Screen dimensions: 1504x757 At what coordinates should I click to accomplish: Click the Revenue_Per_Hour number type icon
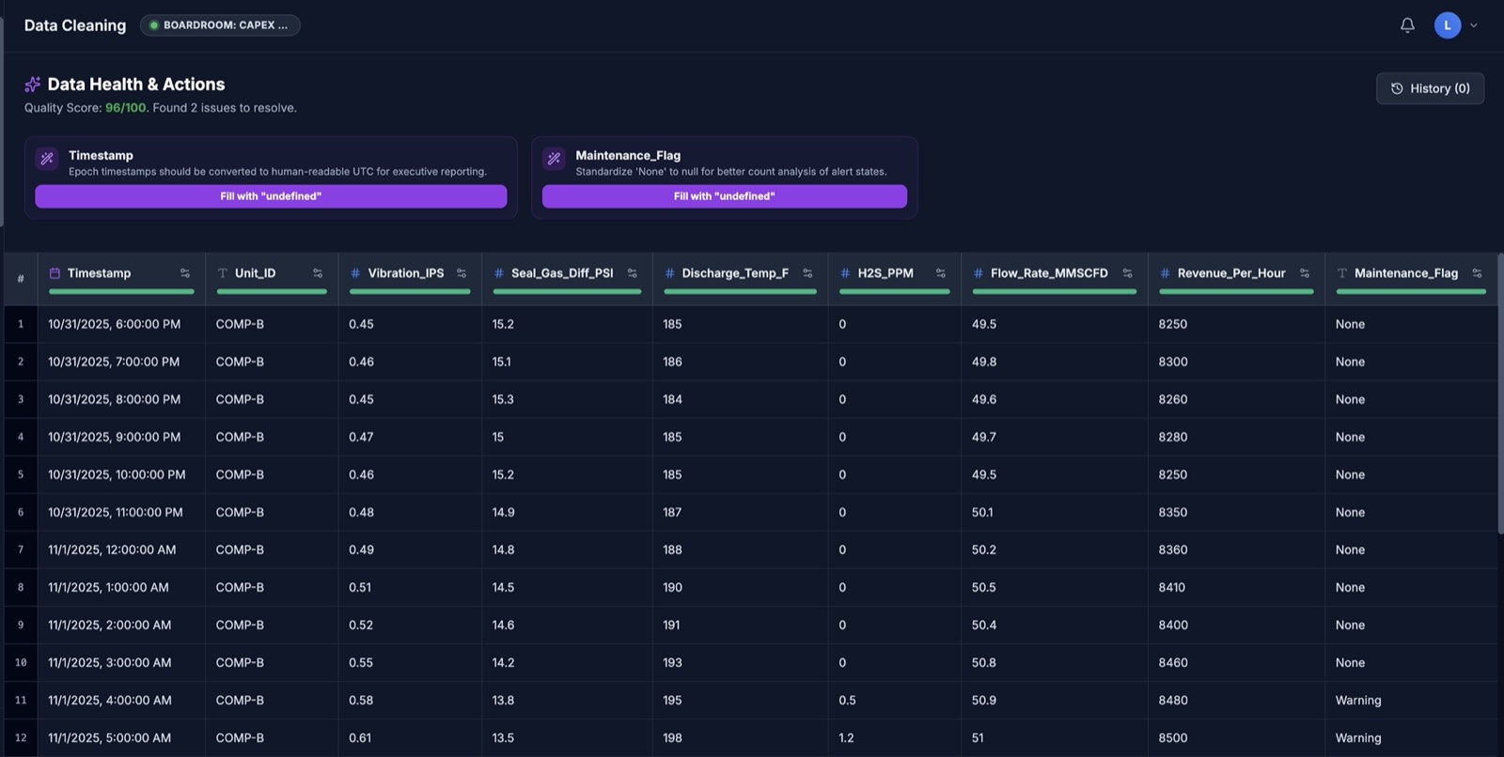1165,273
